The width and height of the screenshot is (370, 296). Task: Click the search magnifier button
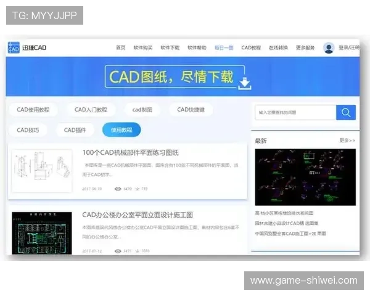(x=346, y=112)
